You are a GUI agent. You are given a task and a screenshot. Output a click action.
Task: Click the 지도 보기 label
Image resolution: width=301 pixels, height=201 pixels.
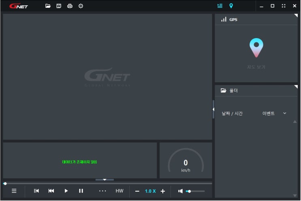(256, 67)
